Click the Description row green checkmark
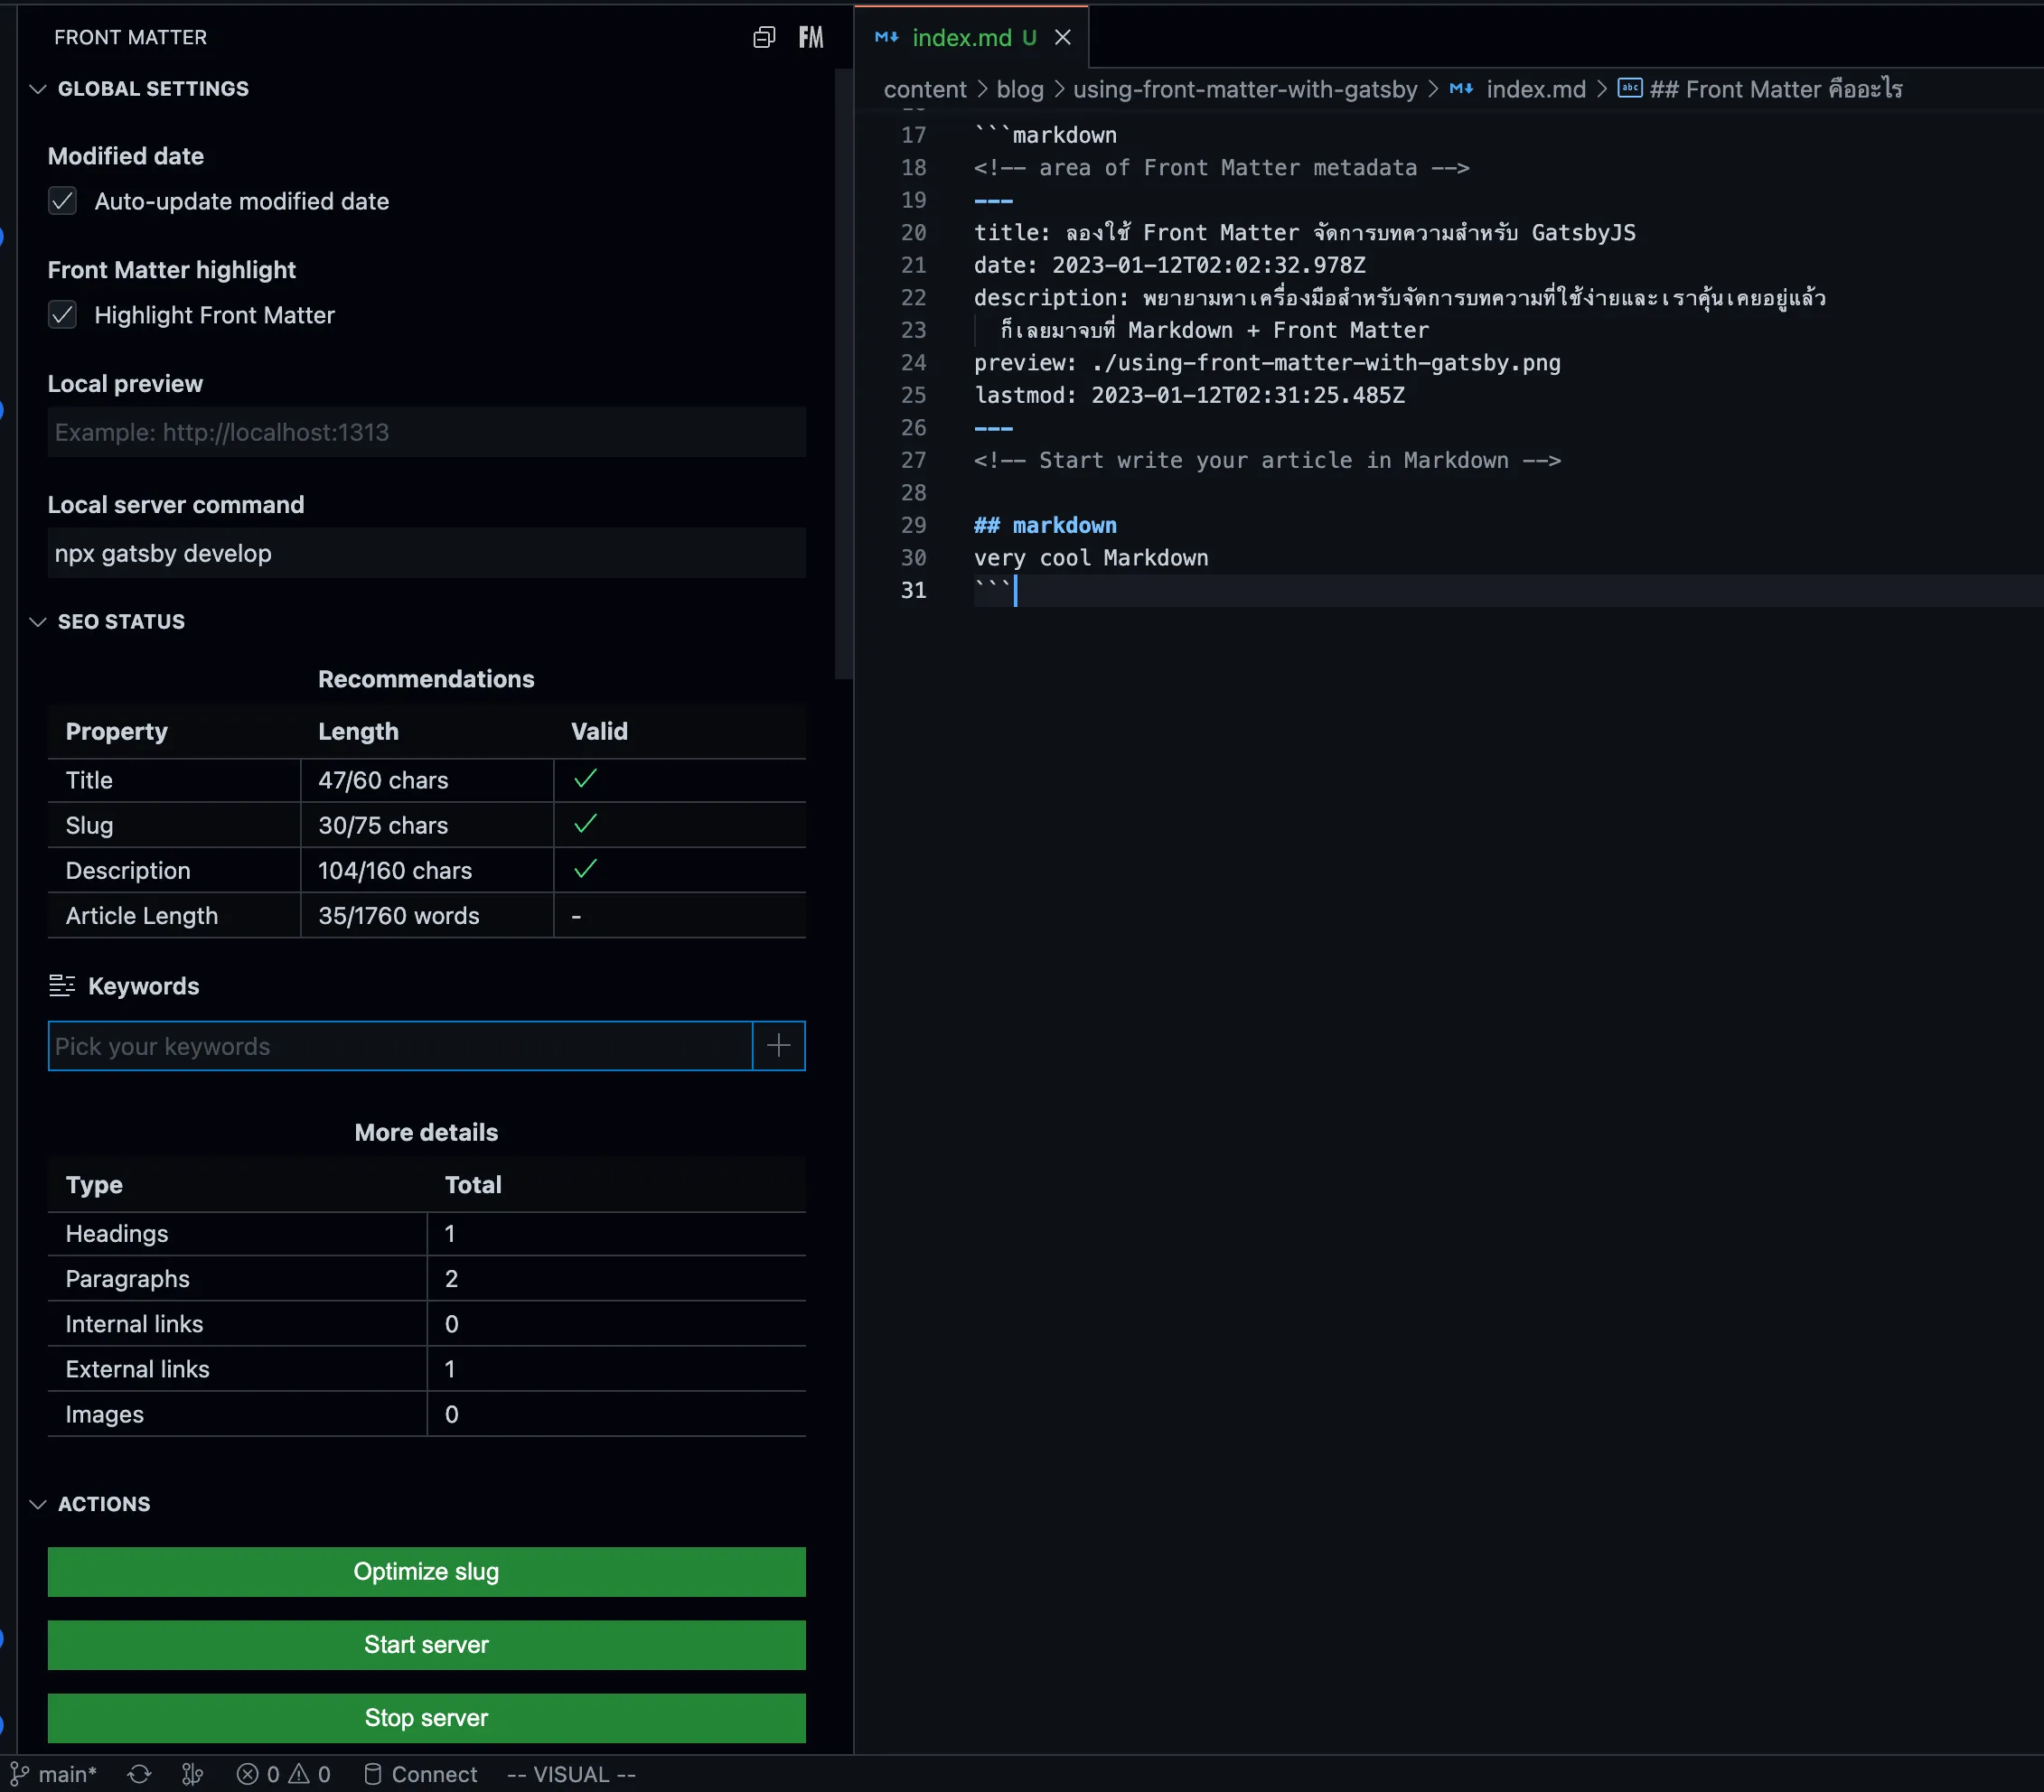This screenshot has height=1792, width=2044. pos(586,869)
